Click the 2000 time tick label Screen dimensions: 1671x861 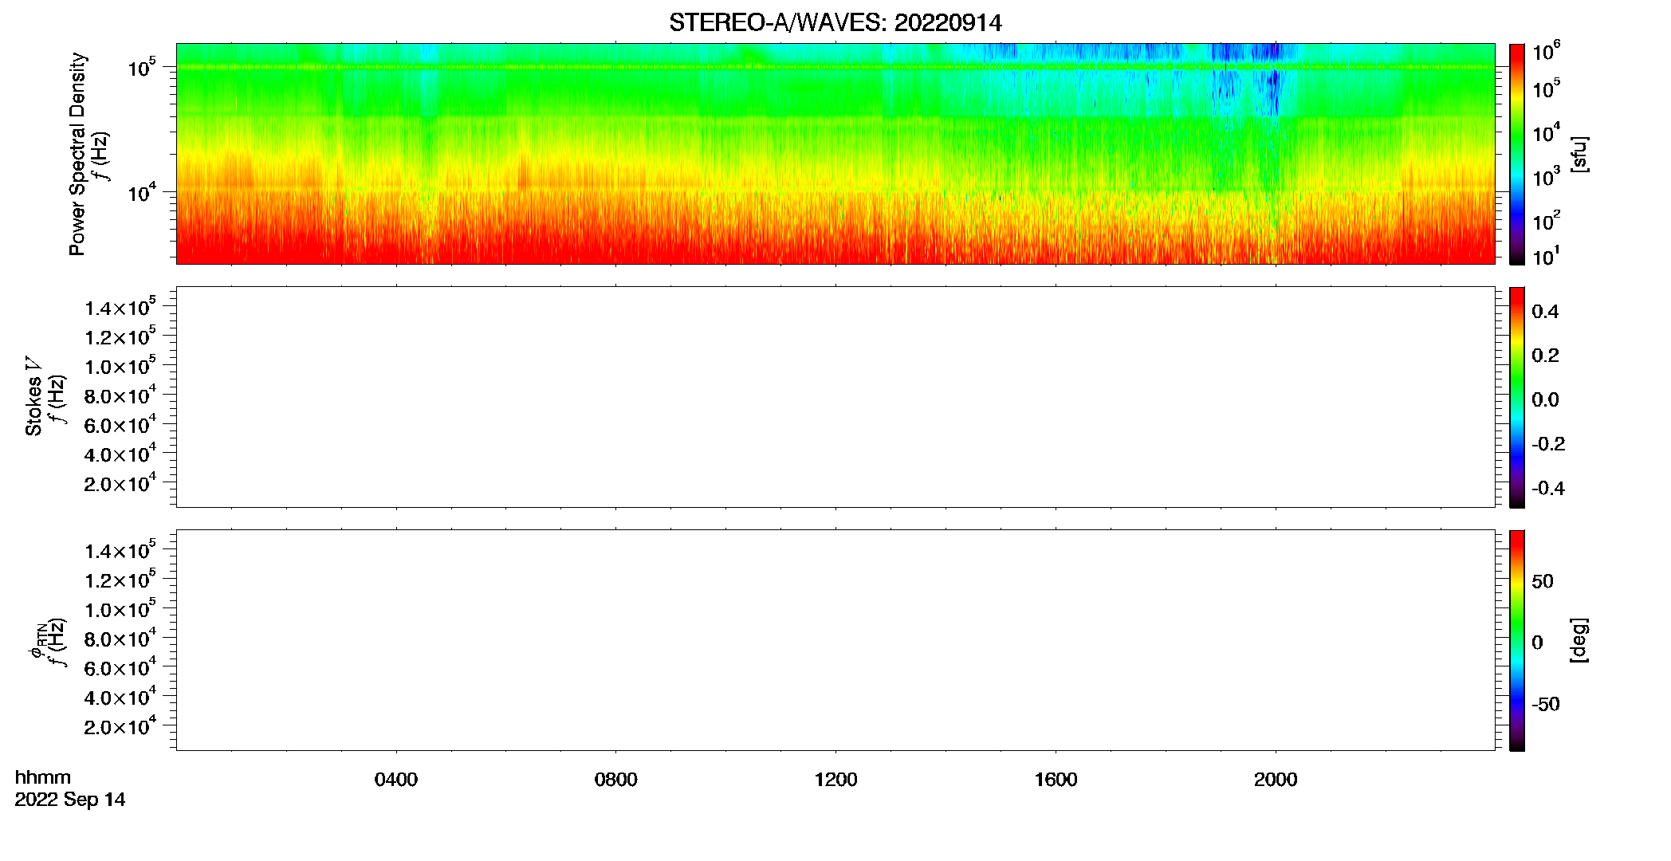point(1276,780)
